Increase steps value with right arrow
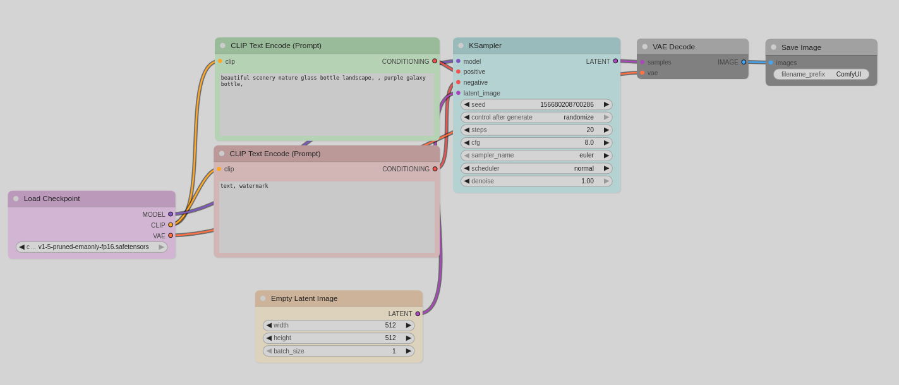Screen dimensions: 899x385 [606, 130]
